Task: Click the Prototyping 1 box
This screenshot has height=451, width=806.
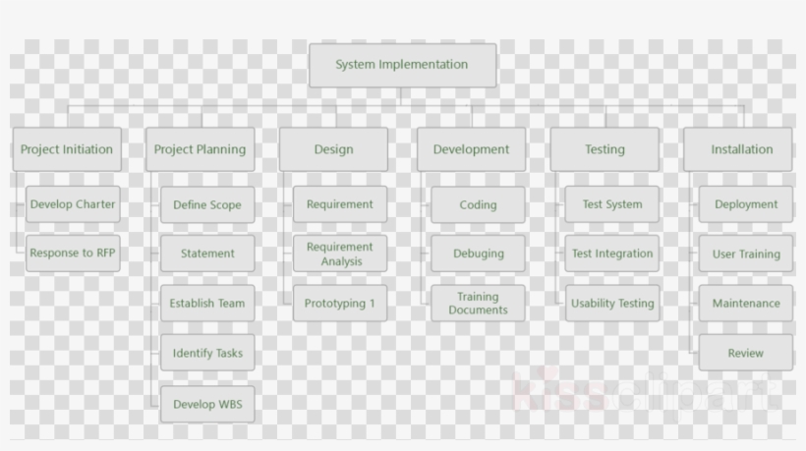Action: (340, 304)
